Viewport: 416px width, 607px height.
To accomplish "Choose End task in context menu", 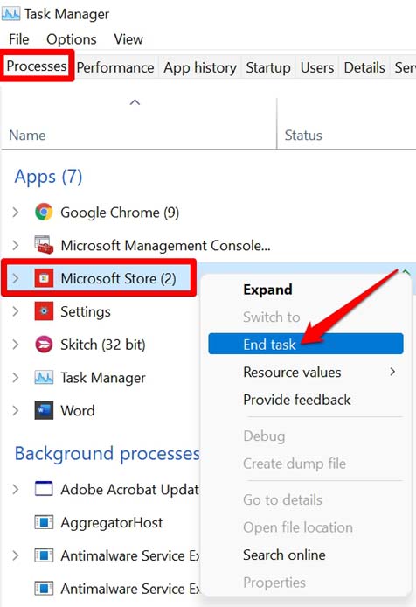I will [306, 344].
